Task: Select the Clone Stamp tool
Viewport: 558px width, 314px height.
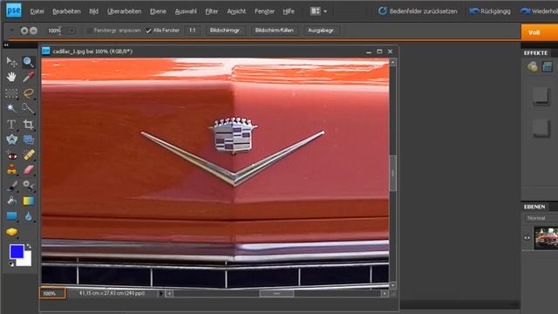Action: click(x=11, y=170)
